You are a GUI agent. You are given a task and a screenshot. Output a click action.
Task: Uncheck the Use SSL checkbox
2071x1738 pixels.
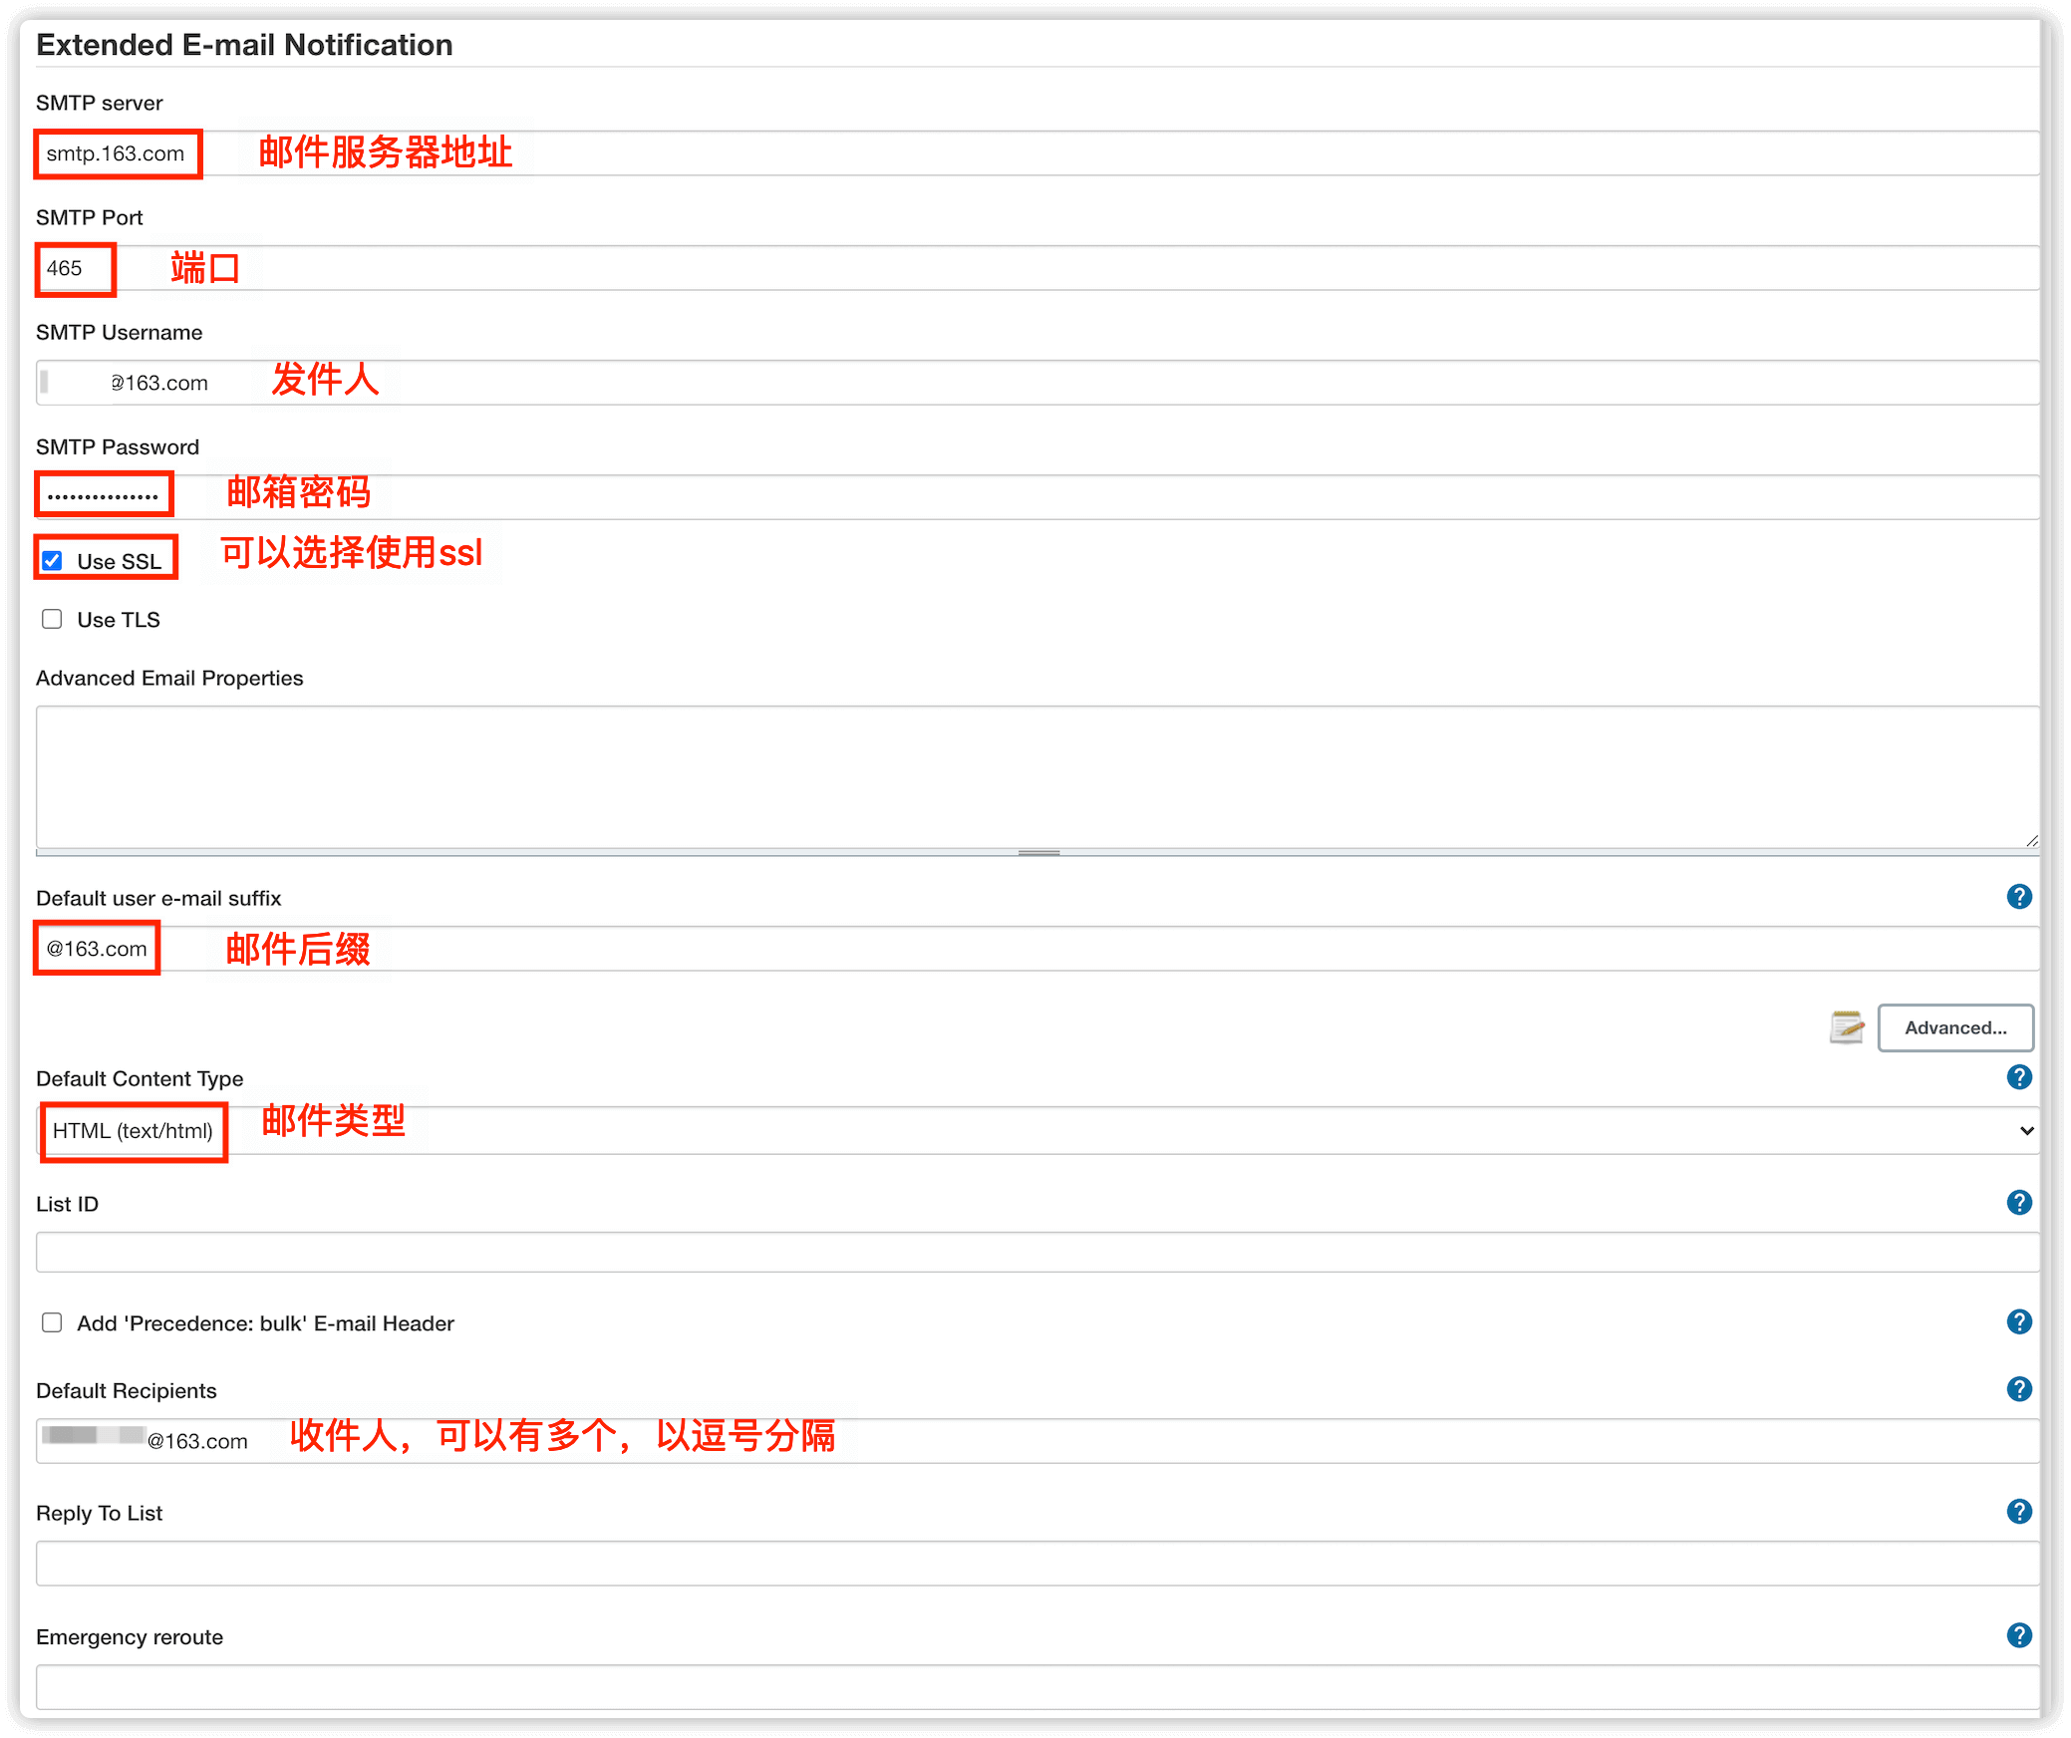click(52, 561)
